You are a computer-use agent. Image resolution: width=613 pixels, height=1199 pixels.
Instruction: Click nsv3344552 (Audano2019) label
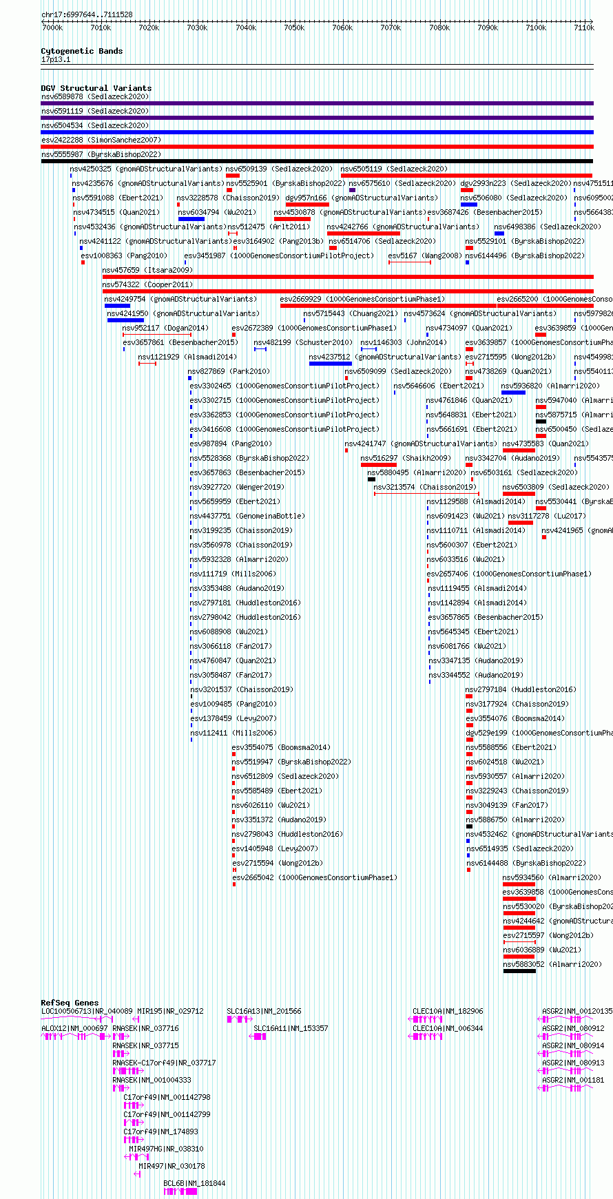(476, 675)
